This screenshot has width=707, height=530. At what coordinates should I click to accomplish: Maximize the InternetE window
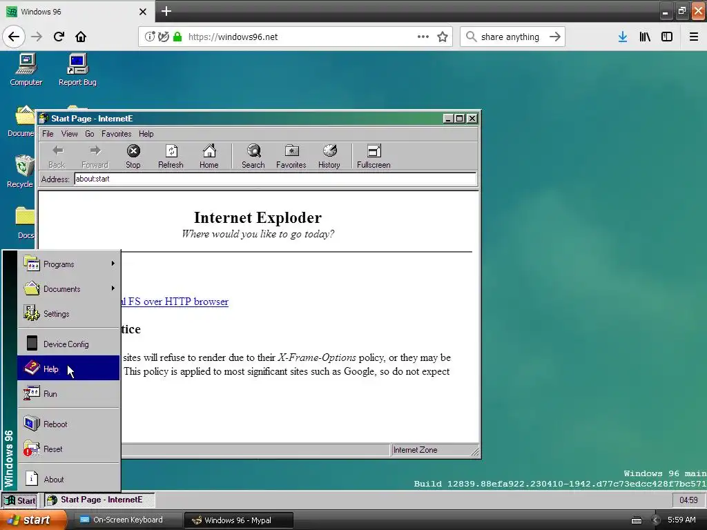coord(459,119)
